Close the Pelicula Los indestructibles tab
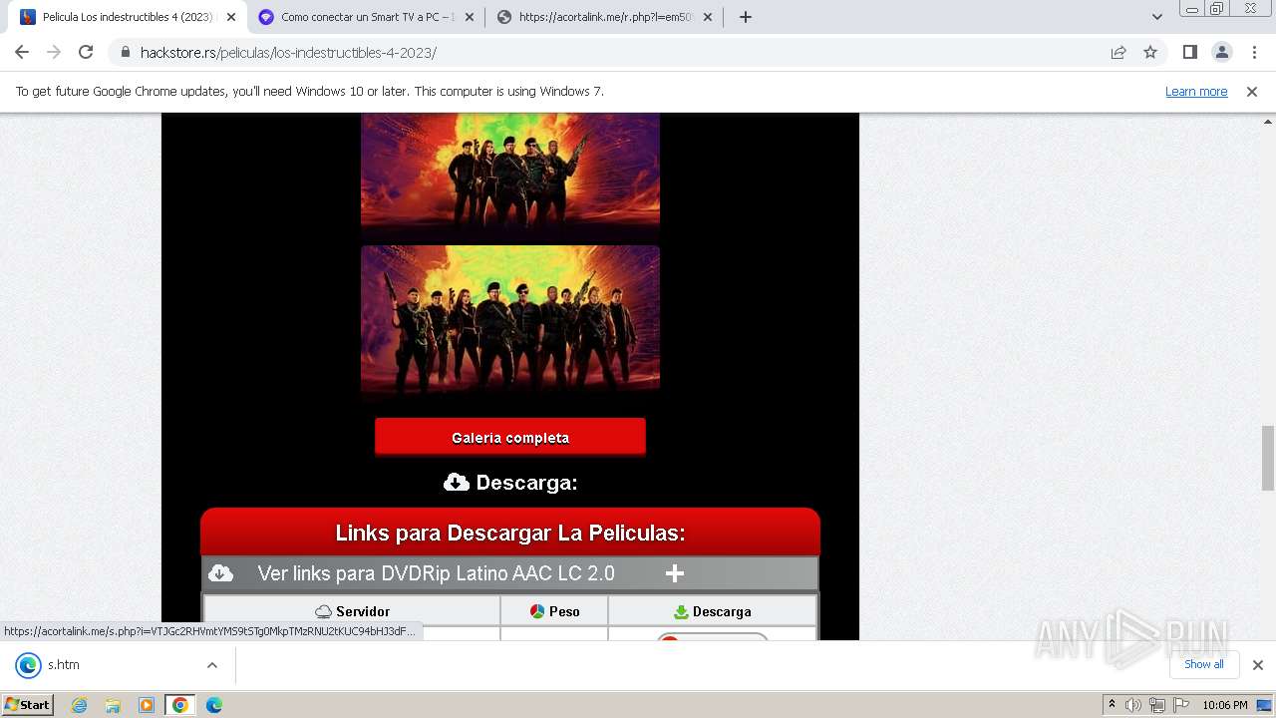This screenshot has width=1276, height=718. (x=231, y=17)
